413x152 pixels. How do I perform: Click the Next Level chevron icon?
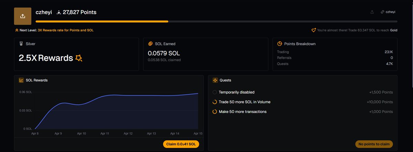click(x=17, y=30)
